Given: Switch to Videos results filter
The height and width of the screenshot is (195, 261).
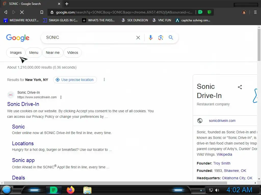Looking at the screenshot, I should [x=73, y=53].
